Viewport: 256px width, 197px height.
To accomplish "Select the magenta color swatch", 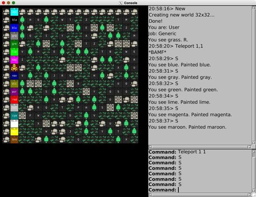I will pos(15,60).
